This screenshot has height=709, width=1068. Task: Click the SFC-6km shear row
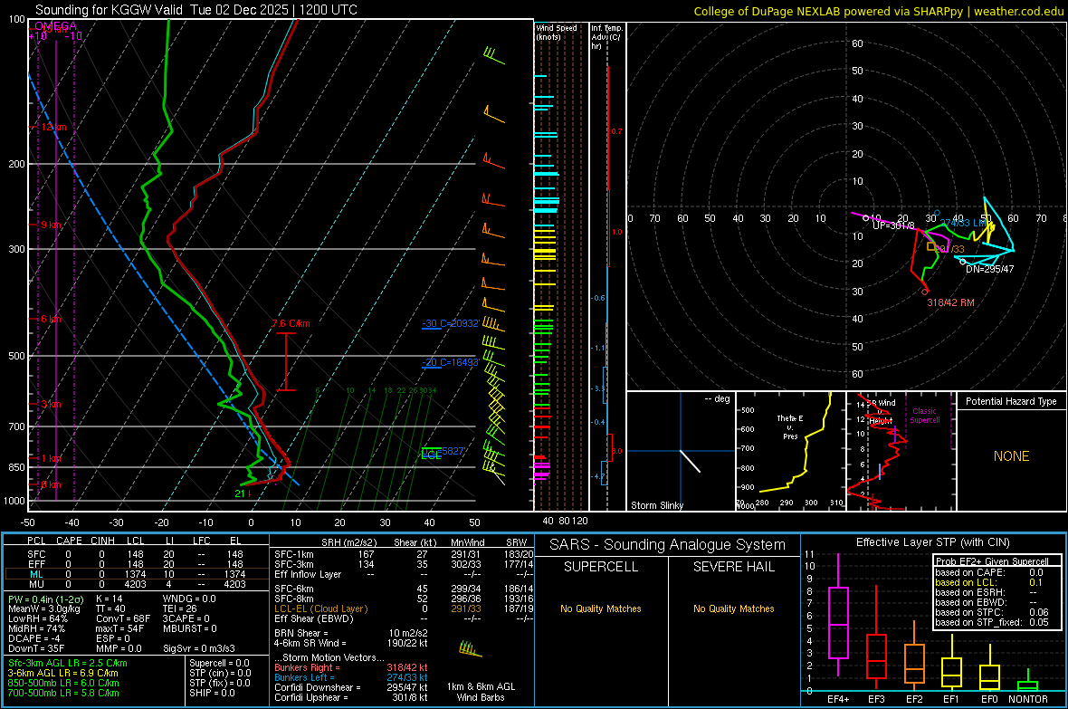tap(404, 589)
